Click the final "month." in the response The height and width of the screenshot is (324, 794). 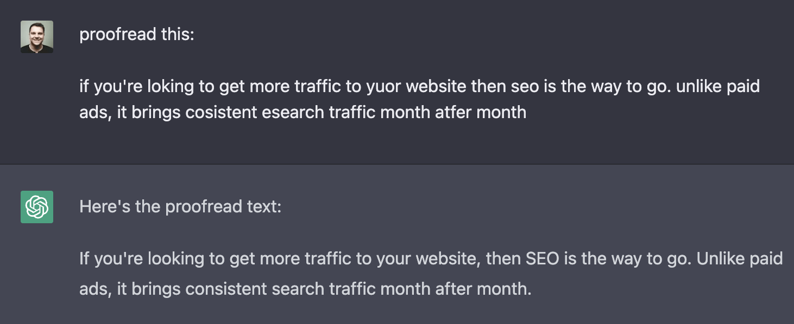506,289
